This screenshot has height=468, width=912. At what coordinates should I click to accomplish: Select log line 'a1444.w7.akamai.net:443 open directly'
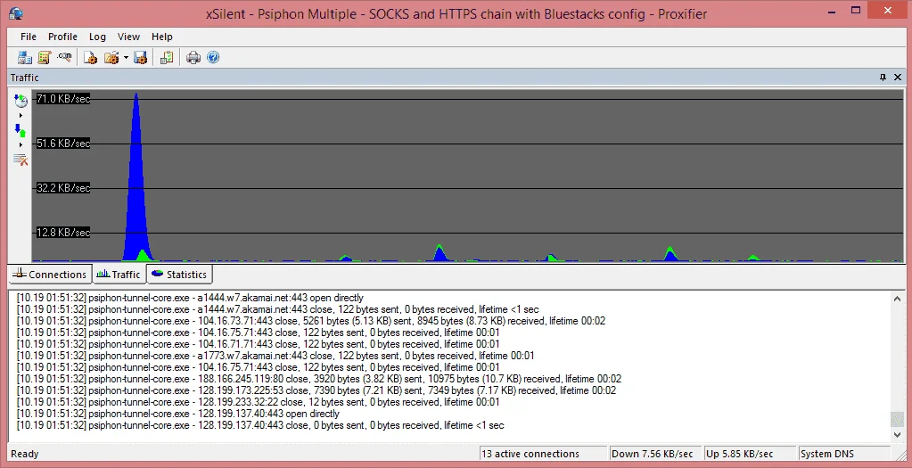tap(190, 298)
